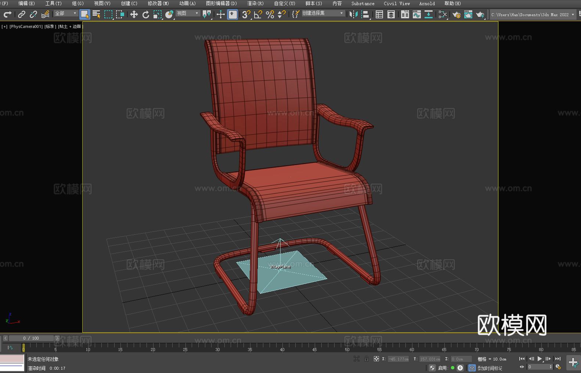Viewport: 581px width, 373px height.
Task: Go to the End frame button
Action: 558,359
